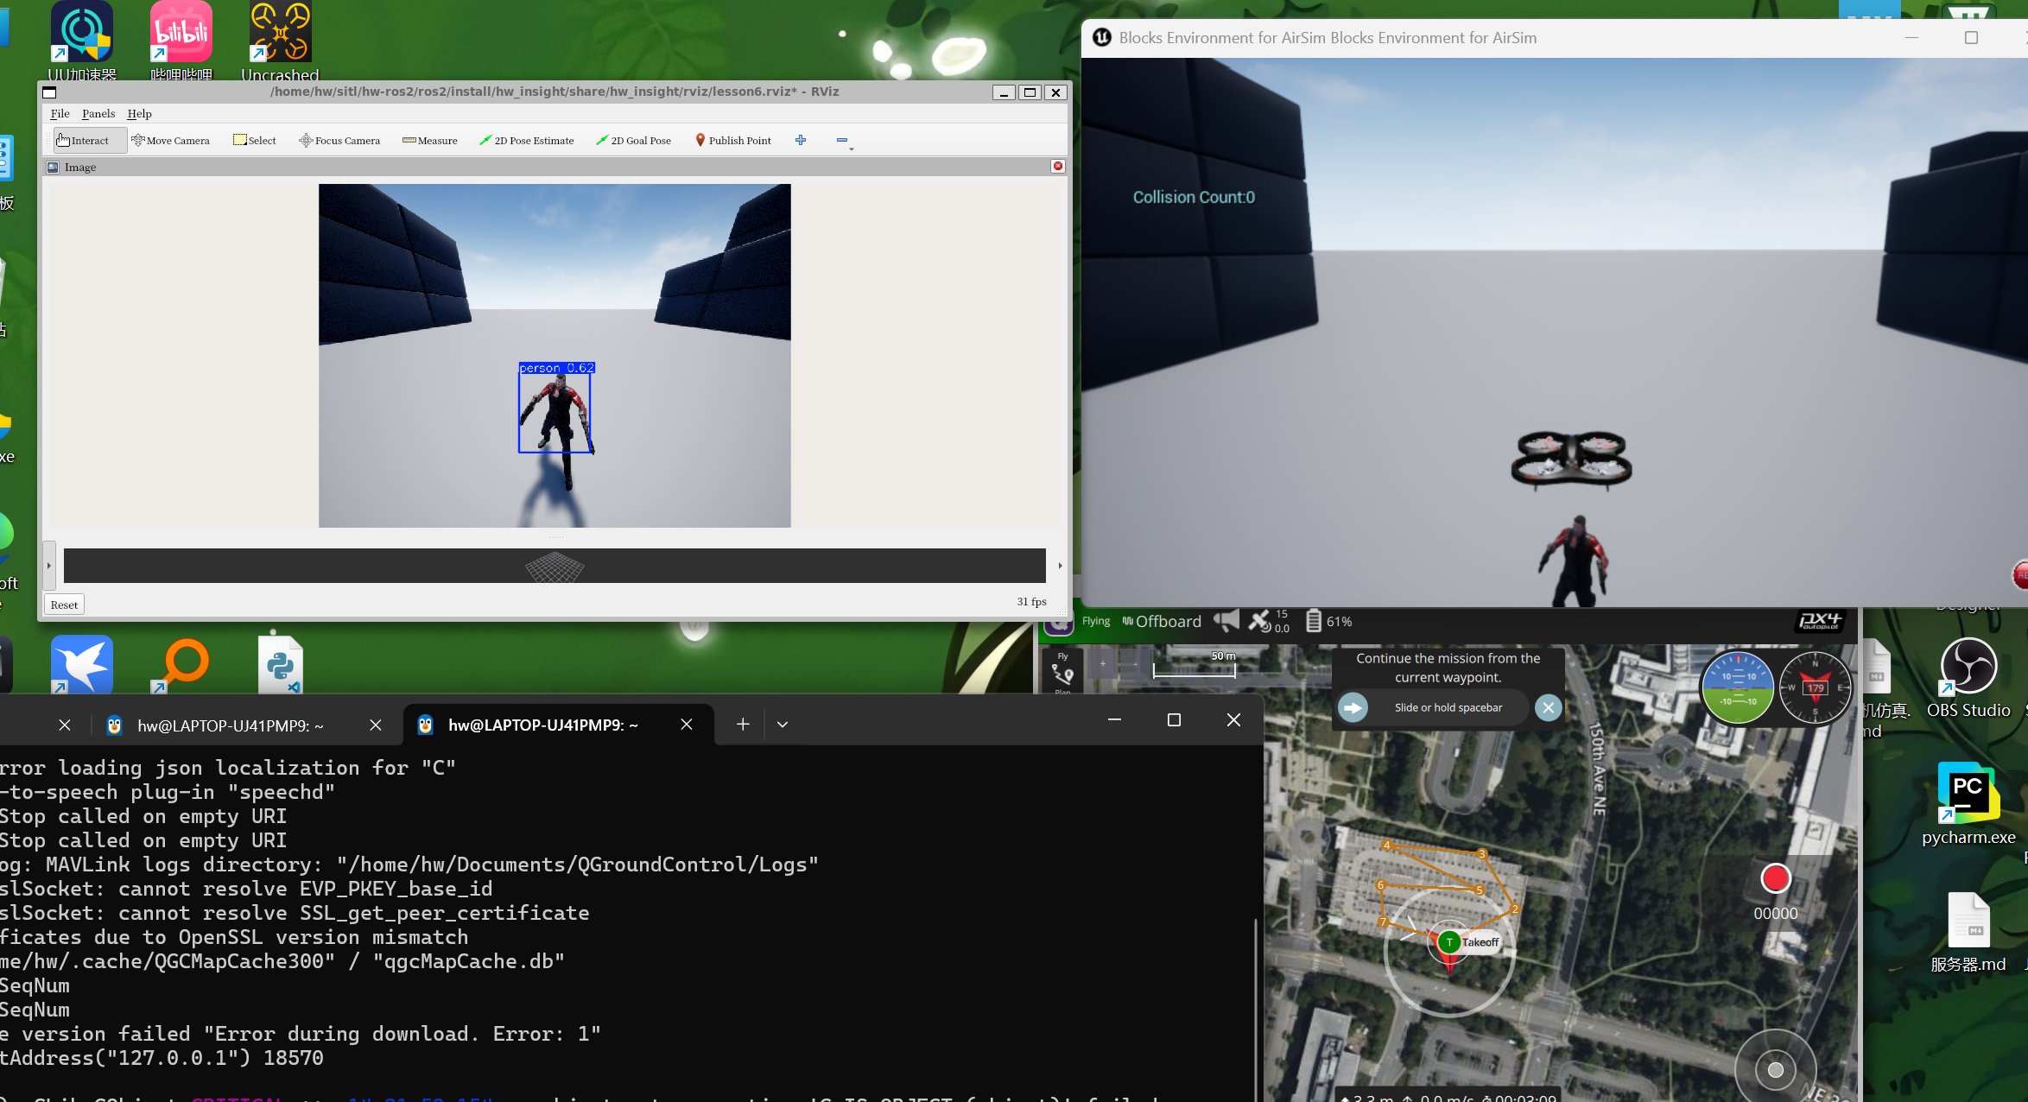Zoom in the QGroundControl map

tap(1103, 663)
